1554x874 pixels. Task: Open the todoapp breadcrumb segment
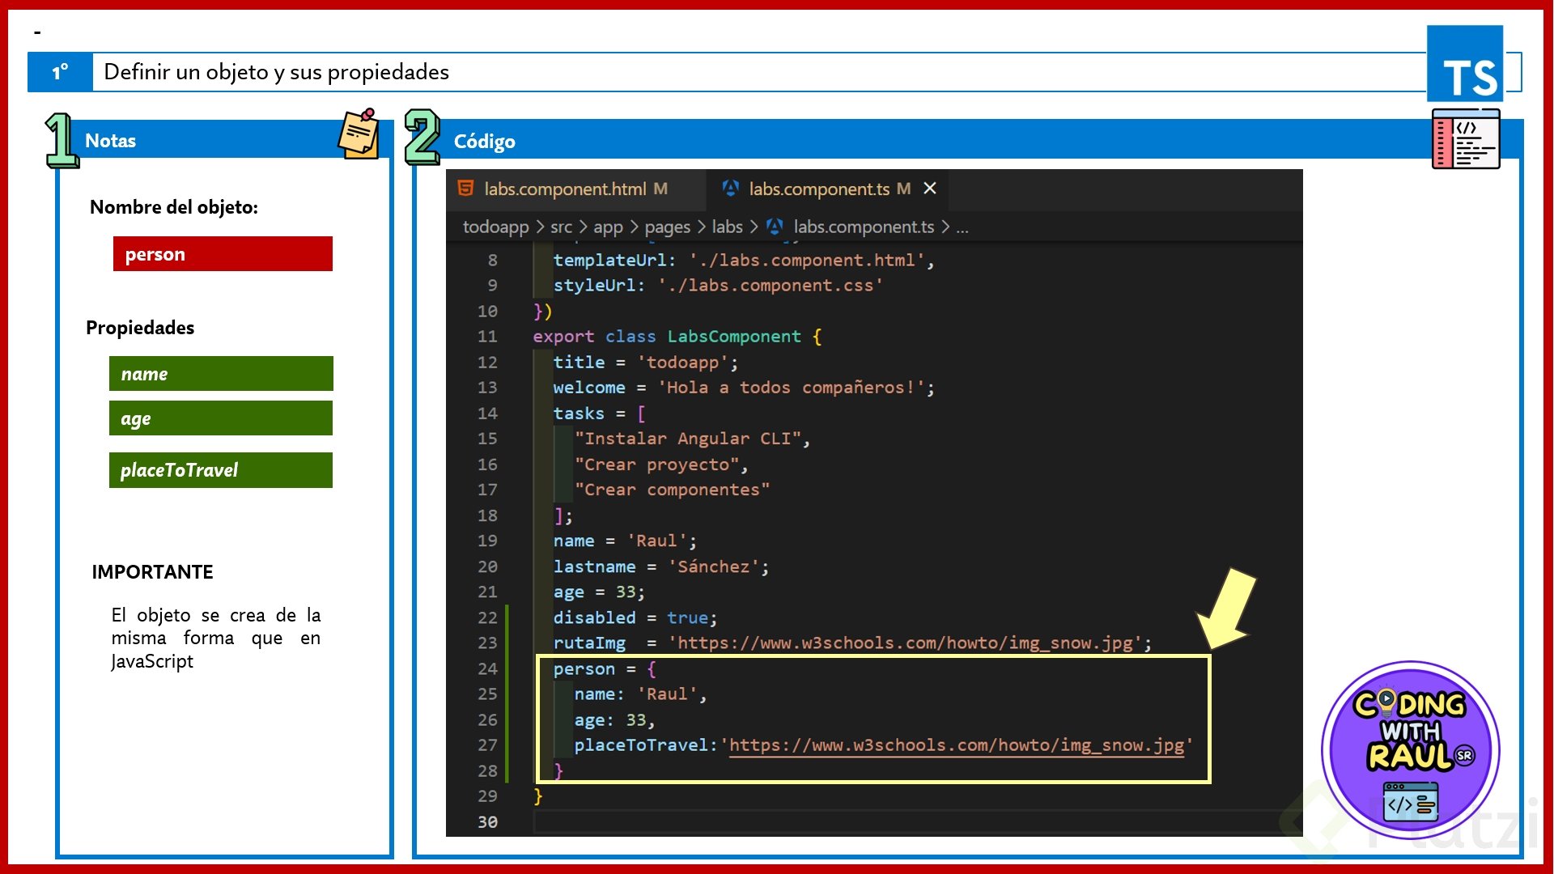pyautogui.click(x=495, y=227)
